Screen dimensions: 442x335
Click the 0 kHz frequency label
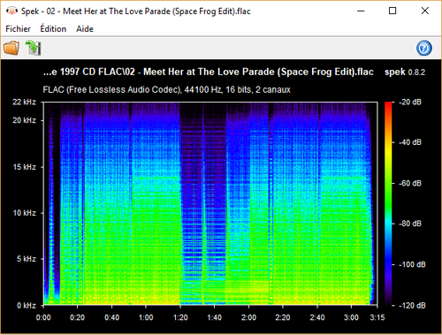[x=27, y=306]
